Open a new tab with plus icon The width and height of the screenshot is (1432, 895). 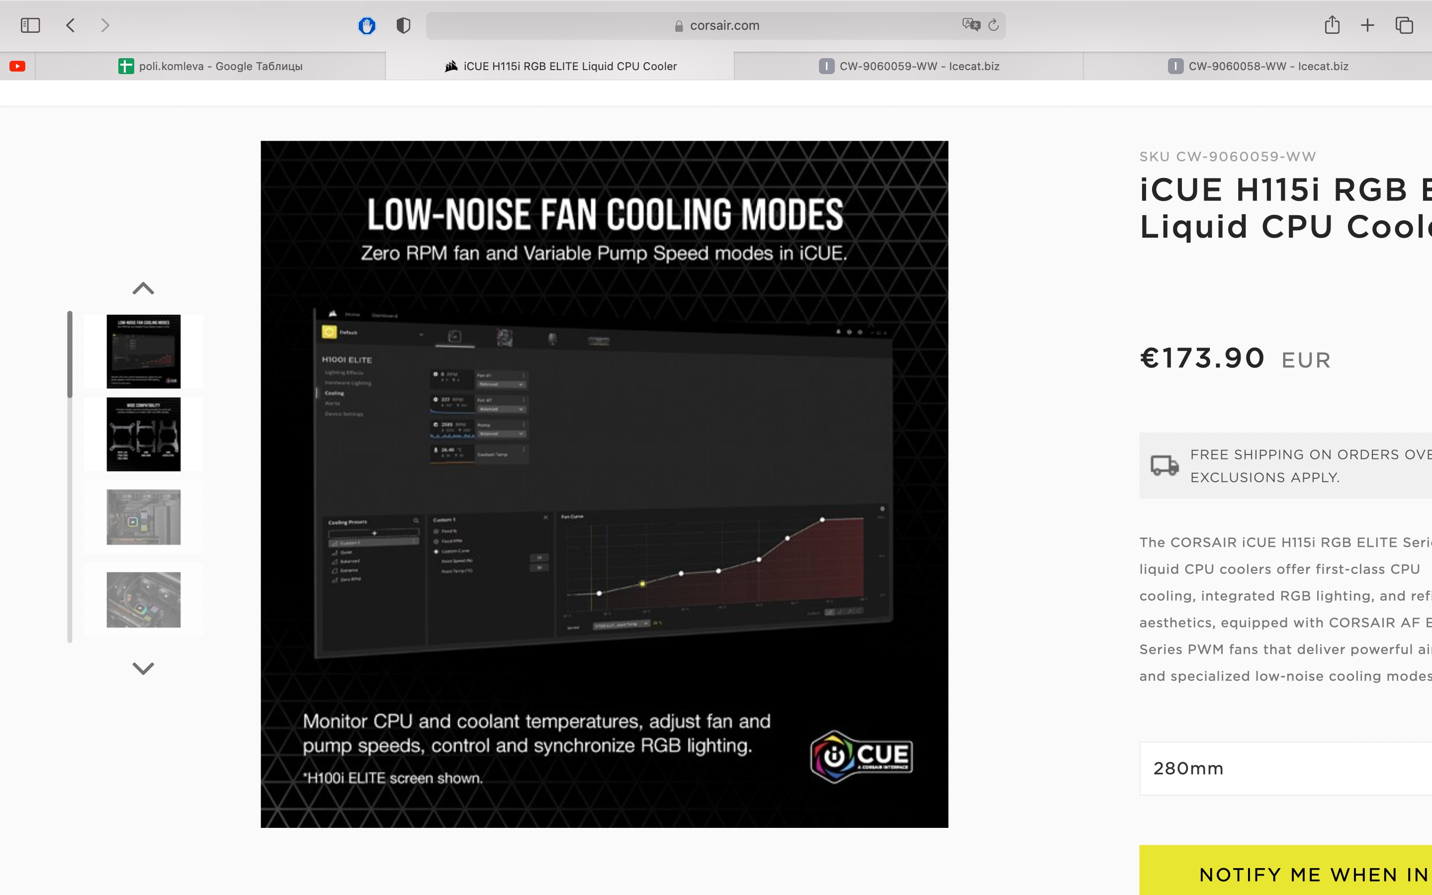tap(1367, 25)
